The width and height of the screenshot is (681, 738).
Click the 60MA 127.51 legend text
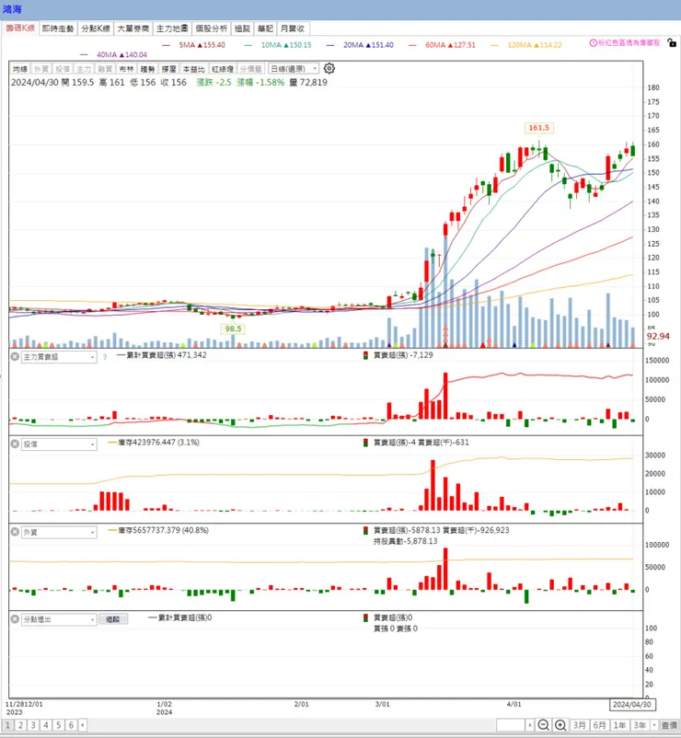click(x=450, y=45)
